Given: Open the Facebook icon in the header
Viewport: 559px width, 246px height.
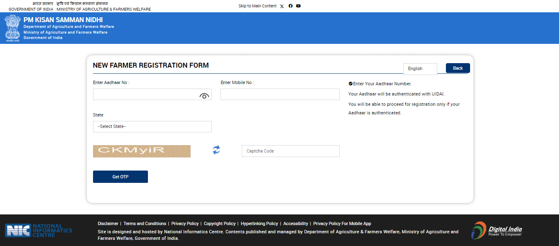Looking at the screenshot, I should (x=290, y=6).
